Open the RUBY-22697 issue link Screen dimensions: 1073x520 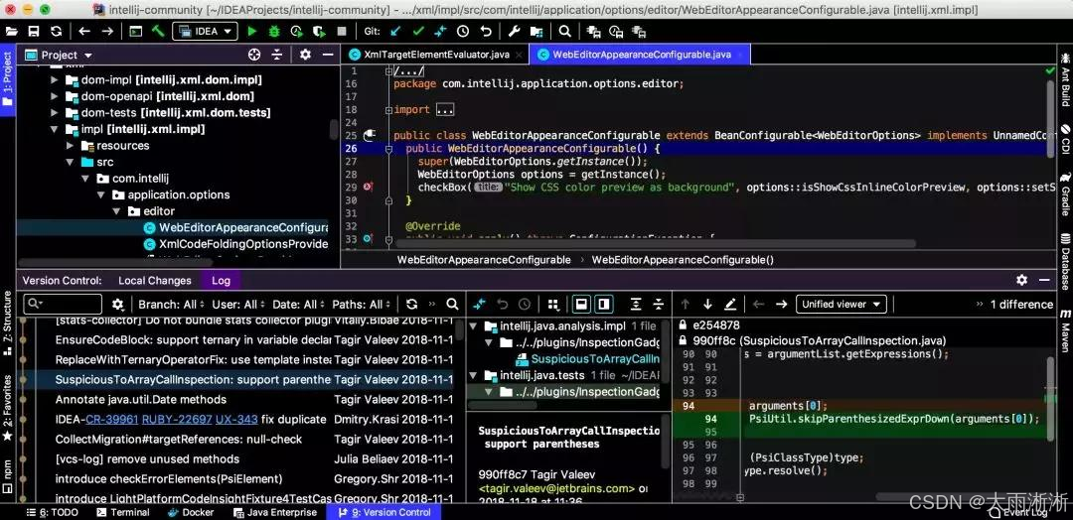coord(177,419)
